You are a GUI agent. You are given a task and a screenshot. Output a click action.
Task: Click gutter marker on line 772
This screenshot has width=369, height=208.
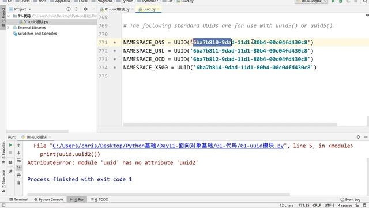click(x=115, y=51)
